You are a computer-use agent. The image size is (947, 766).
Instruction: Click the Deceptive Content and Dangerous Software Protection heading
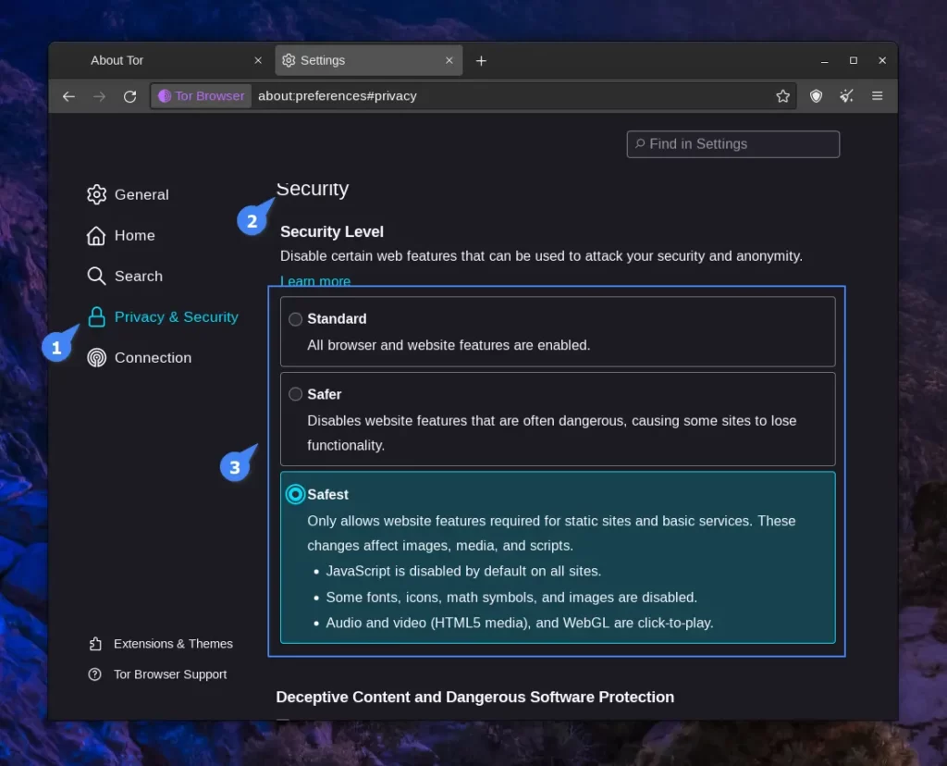pyautogui.click(x=474, y=698)
